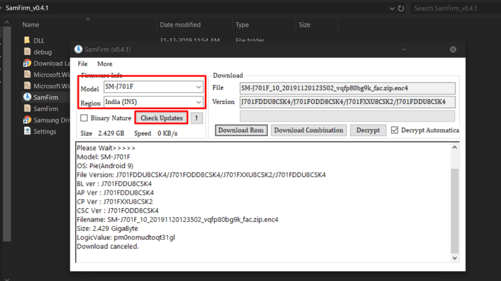This screenshot has height=281, width=501.
Task: Open the File menu in SamFirm
Action: [83, 64]
